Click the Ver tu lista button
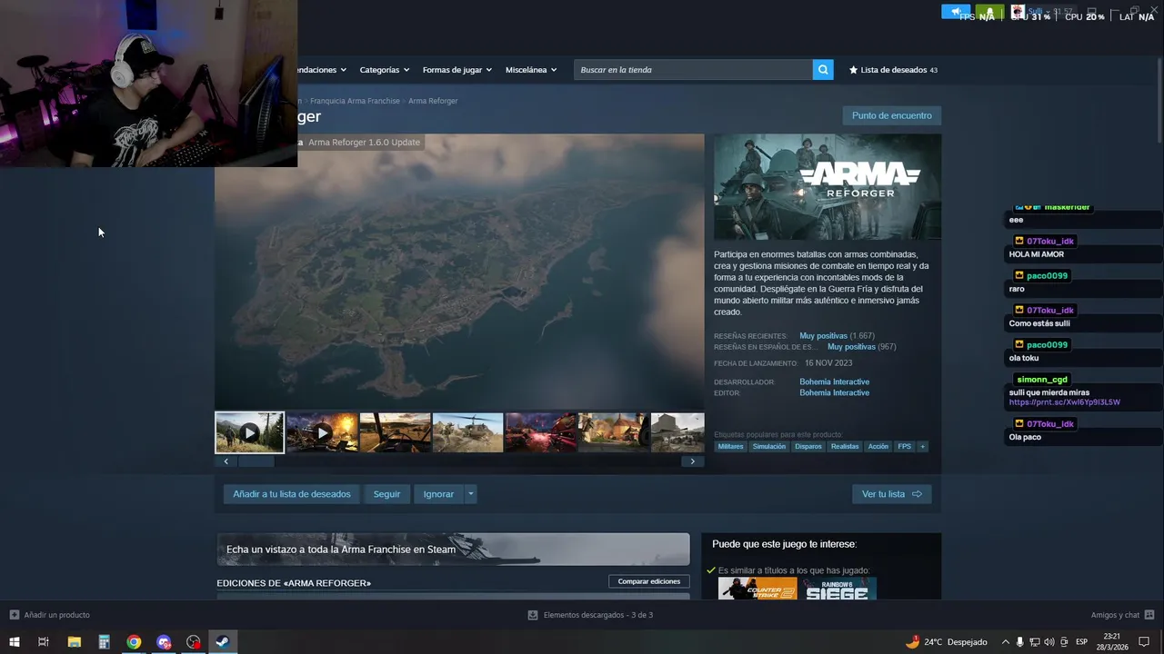 tap(891, 494)
